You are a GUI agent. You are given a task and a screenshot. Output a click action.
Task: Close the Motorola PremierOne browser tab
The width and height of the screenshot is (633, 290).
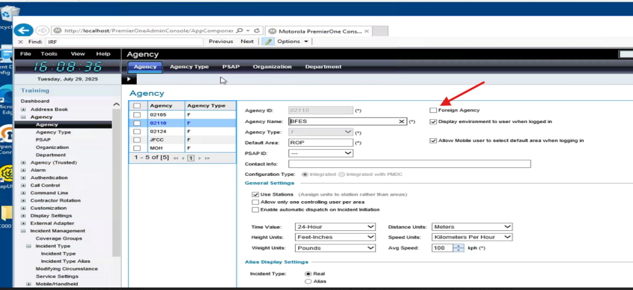click(367, 31)
